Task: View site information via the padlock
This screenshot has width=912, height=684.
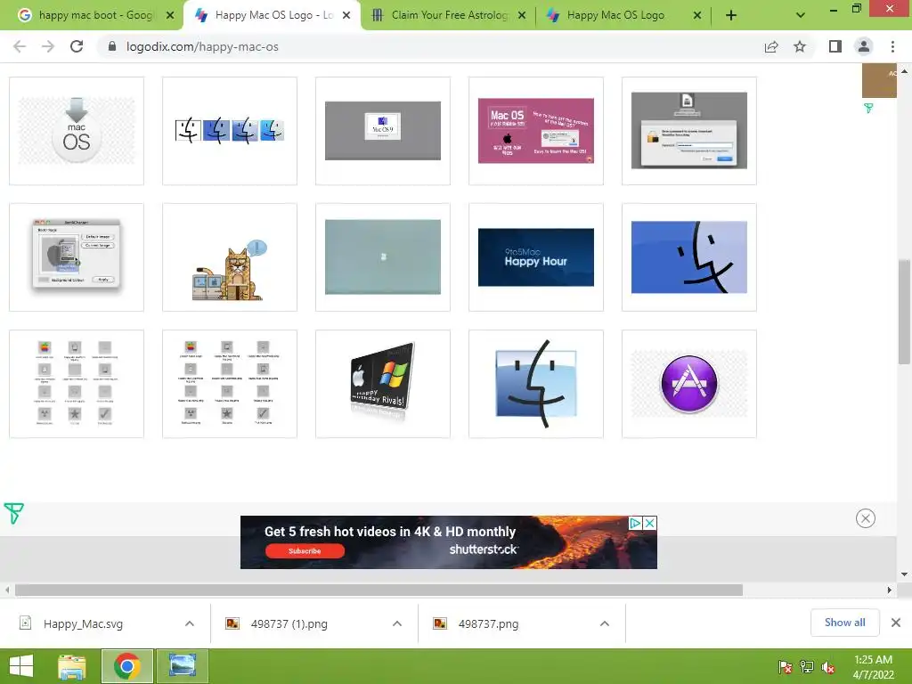Action: [112, 46]
